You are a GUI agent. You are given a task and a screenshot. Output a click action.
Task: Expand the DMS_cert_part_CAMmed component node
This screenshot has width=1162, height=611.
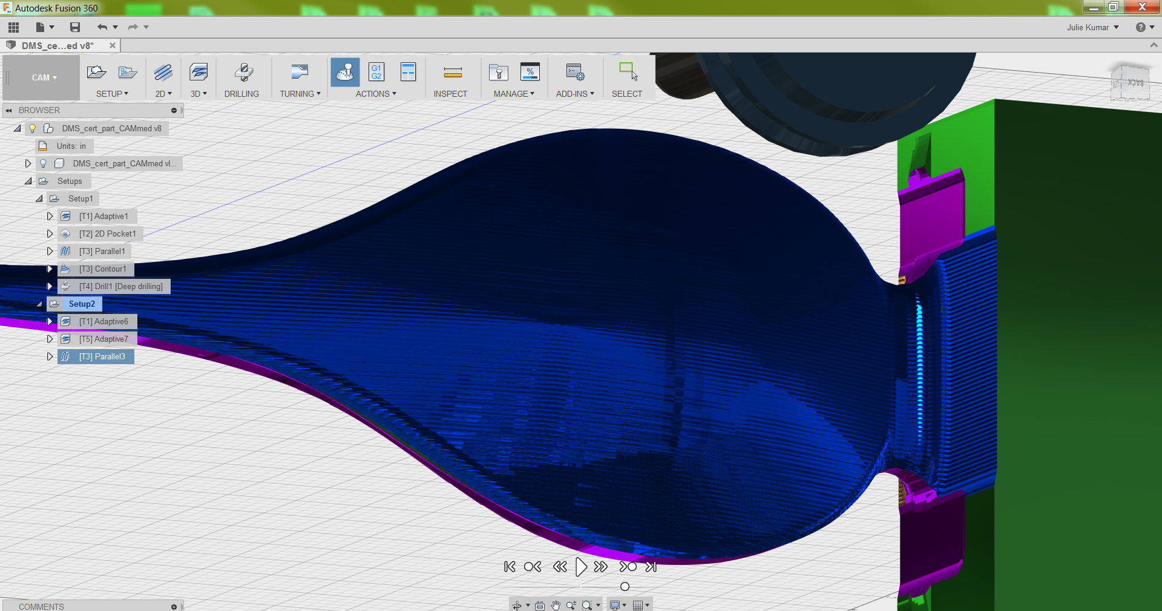28,163
